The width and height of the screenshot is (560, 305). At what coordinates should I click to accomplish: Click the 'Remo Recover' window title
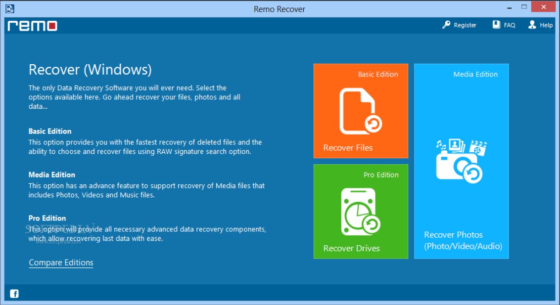click(x=280, y=9)
